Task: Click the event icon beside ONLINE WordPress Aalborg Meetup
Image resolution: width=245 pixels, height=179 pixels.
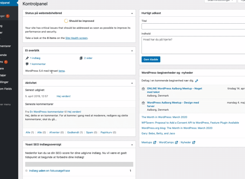Action: pyautogui.click(x=143, y=89)
